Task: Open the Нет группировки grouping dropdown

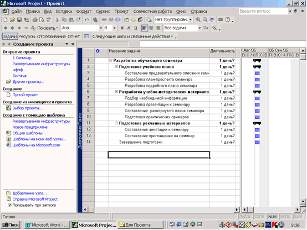Action: click(190, 19)
